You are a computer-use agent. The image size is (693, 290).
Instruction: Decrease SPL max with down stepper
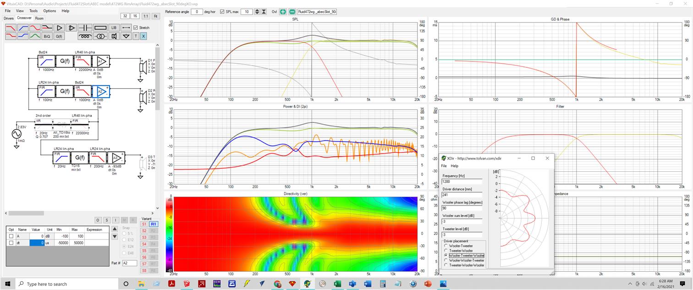[264, 11]
